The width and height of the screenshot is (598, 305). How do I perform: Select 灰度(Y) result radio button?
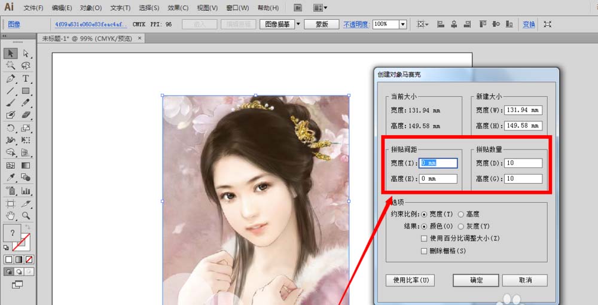pos(460,227)
